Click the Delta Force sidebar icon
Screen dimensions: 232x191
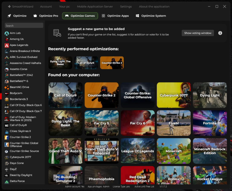[7, 181]
